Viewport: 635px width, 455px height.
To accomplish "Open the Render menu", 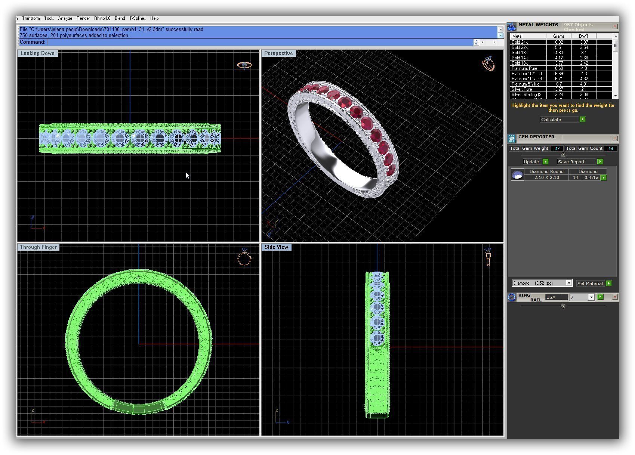I will 83,18.
